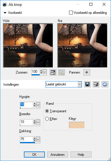The width and height of the screenshot is (111, 161).
Task: Open the Laatst gebruikt presets dropdown
Action: coord(79,84)
